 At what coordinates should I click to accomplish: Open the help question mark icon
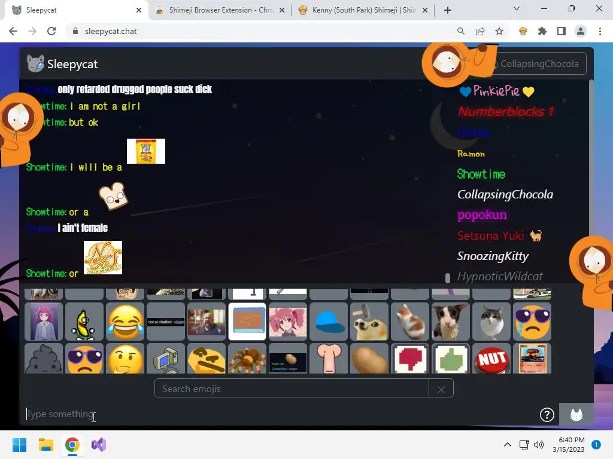click(547, 415)
